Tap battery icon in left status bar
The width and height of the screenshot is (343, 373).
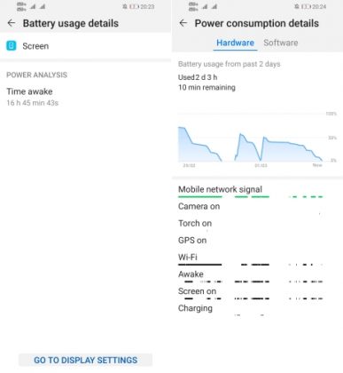(134, 6)
